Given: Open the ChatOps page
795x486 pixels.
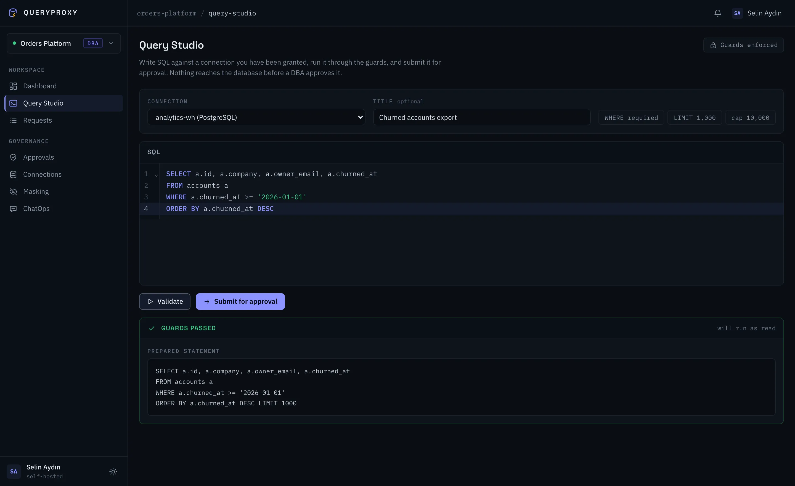Looking at the screenshot, I should 63,209.
